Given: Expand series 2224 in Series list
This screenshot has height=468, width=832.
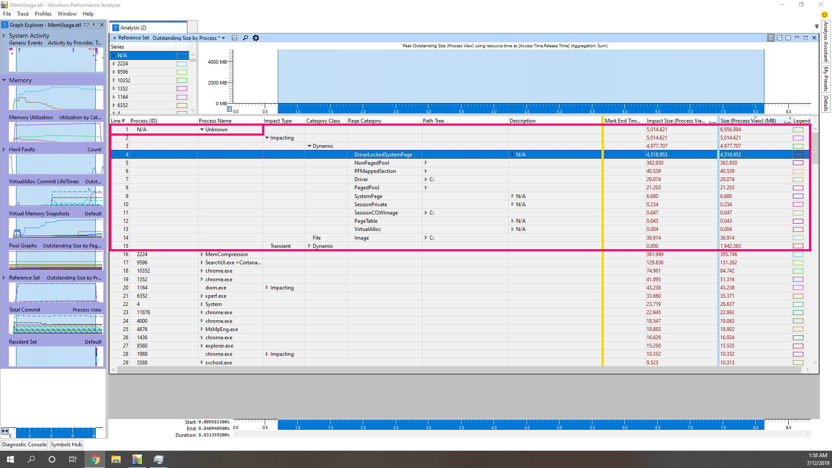Looking at the screenshot, I should [x=114, y=64].
